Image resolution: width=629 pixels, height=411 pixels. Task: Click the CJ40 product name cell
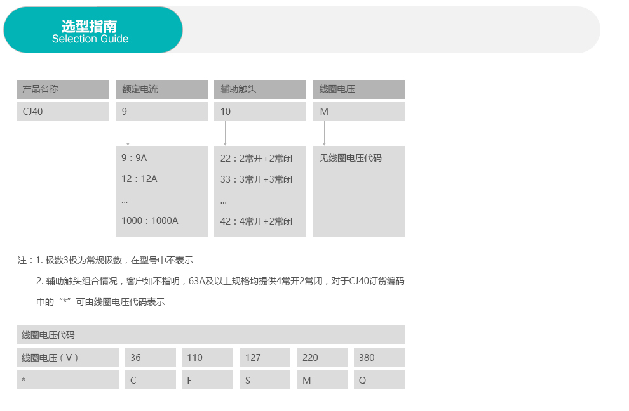pyautogui.click(x=63, y=112)
